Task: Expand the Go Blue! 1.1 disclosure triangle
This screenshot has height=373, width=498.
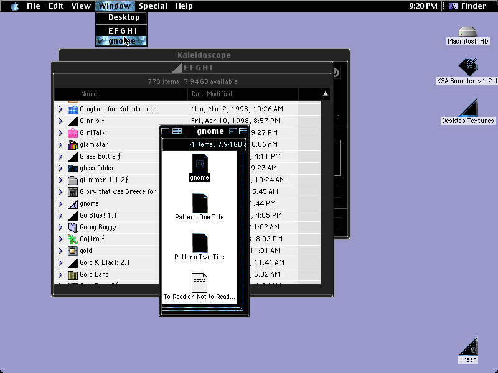Action: 60,216
